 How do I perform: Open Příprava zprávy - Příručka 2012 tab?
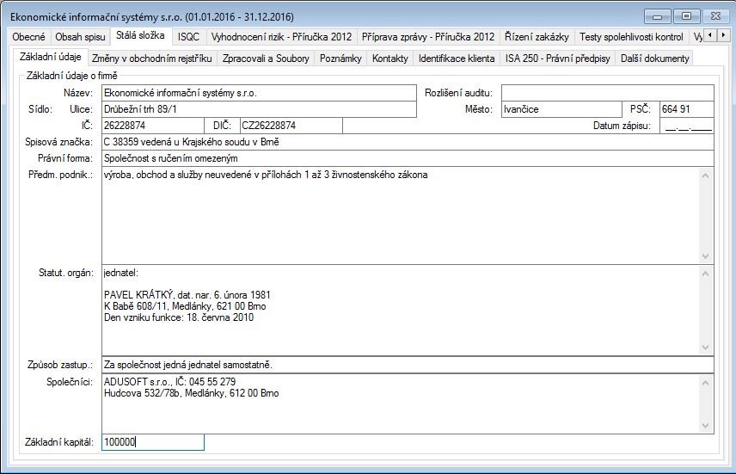pyautogui.click(x=428, y=37)
